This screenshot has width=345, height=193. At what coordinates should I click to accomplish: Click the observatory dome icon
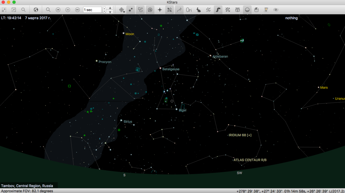pos(256,10)
